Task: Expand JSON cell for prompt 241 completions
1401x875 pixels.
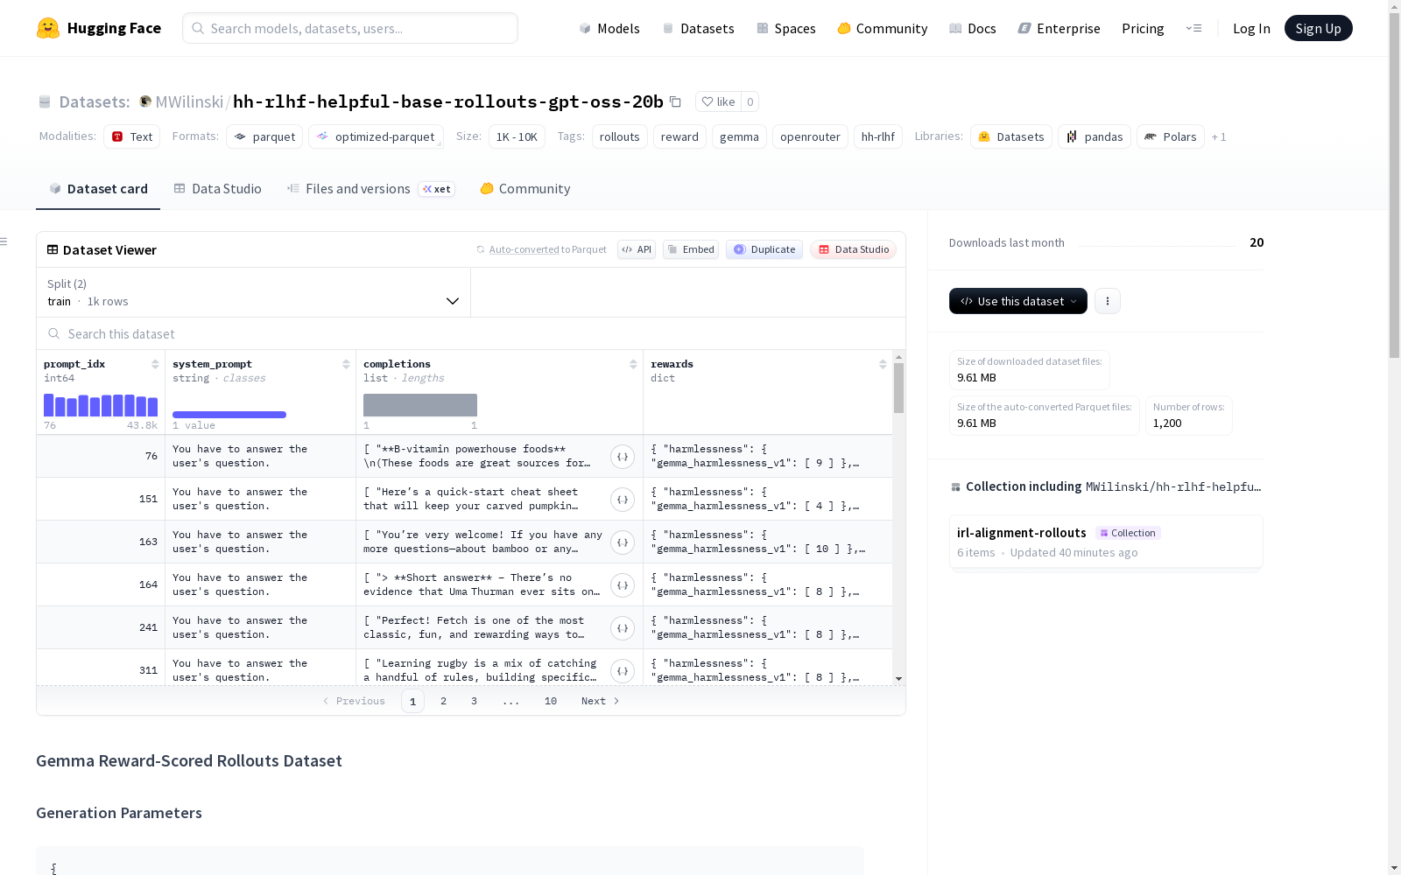Action: point(623,627)
